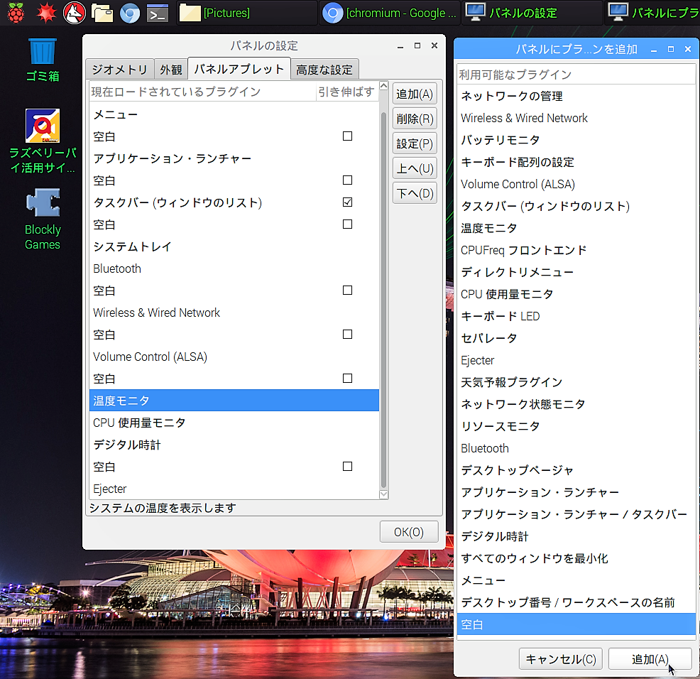Select the ラズベリーパイ活用サイ... desktop icon
This screenshot has height=679, width=700.
click(43, 141)
